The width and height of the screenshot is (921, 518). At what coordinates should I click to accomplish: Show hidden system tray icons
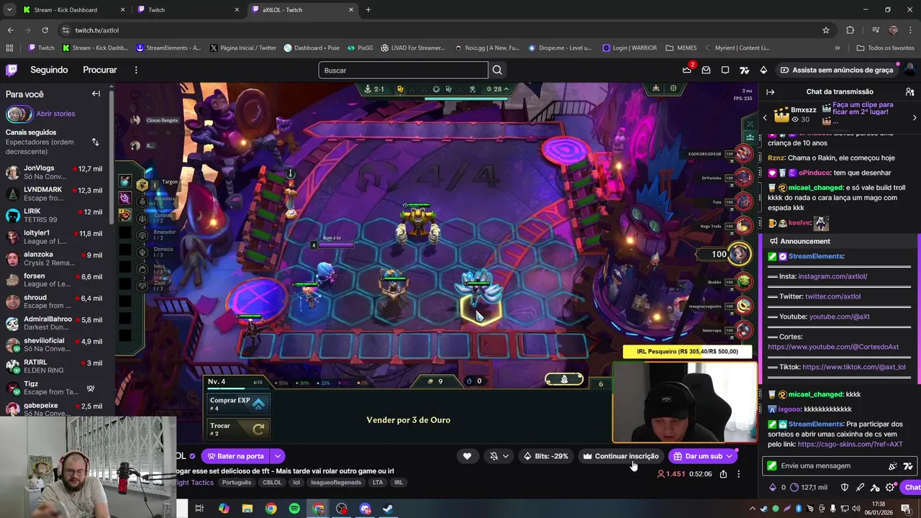tap(753, 509)
